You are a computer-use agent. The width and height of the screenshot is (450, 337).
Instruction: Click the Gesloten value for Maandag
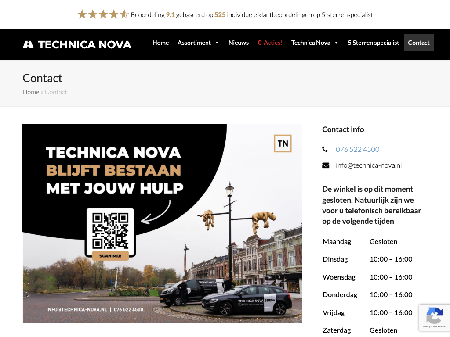383,242
